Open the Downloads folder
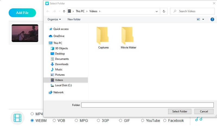This screenshot has width=217, height=126. [59, 64]
